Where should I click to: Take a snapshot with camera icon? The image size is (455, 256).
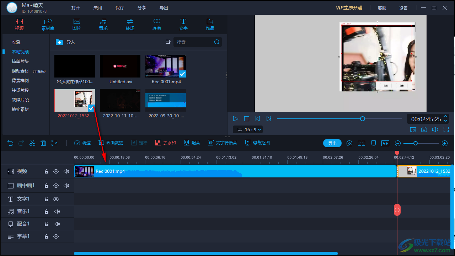tap(424, 130)
